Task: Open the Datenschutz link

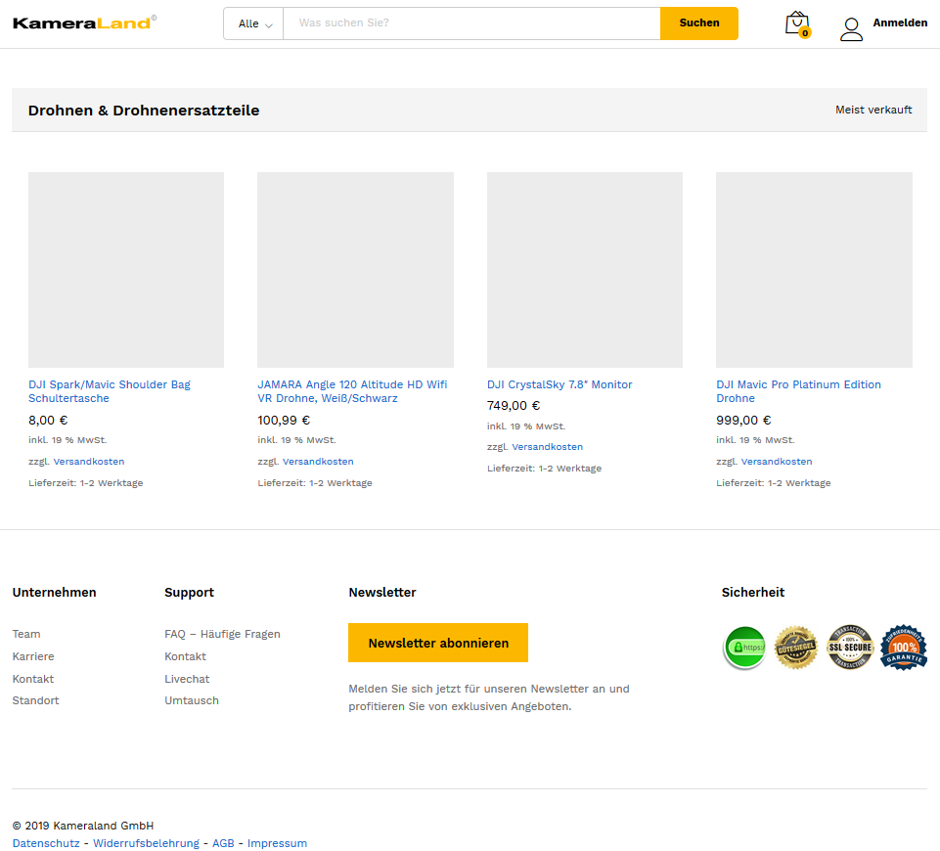Action: tap(46, 843)
